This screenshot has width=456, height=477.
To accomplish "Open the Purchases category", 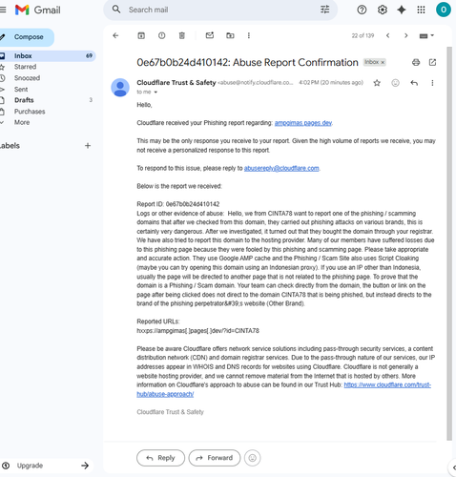I will click(x=30, y=112).
